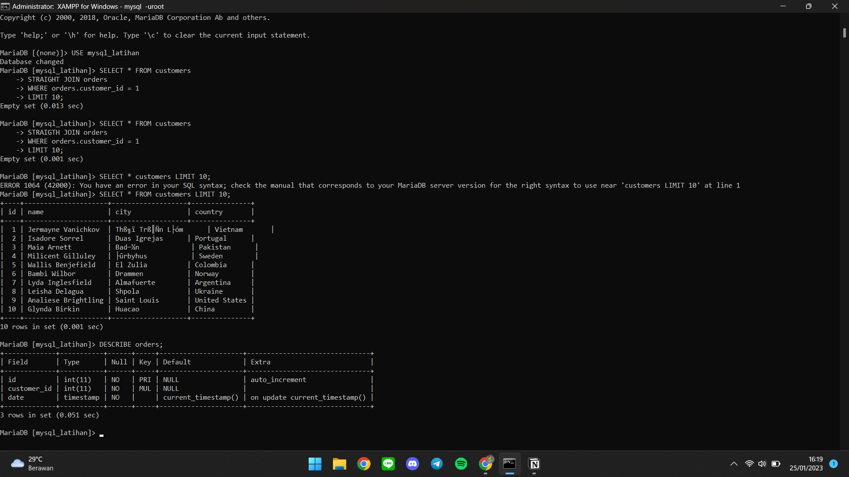Launch Google Chrome from the taskbar
849x477 pixels.
point(364,464)
